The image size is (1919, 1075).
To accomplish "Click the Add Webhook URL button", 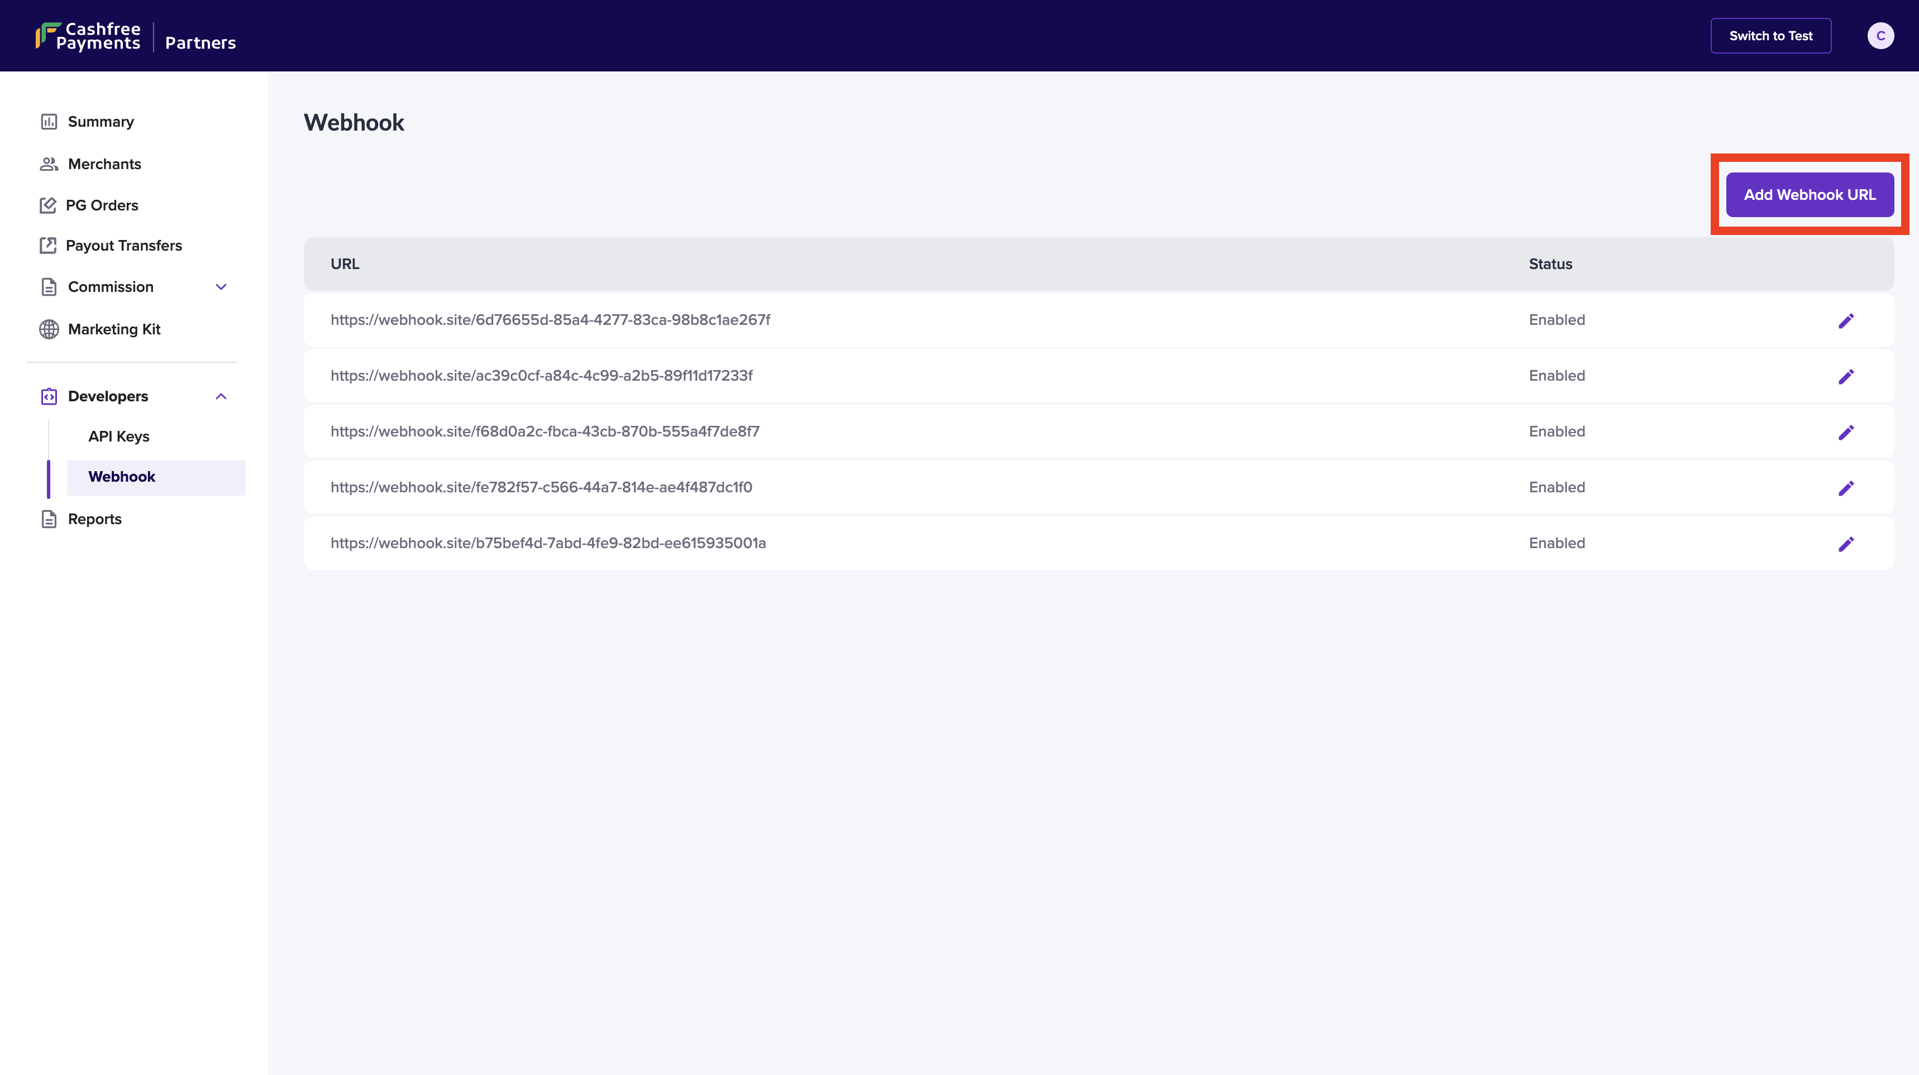I will tap(1810, 194).
